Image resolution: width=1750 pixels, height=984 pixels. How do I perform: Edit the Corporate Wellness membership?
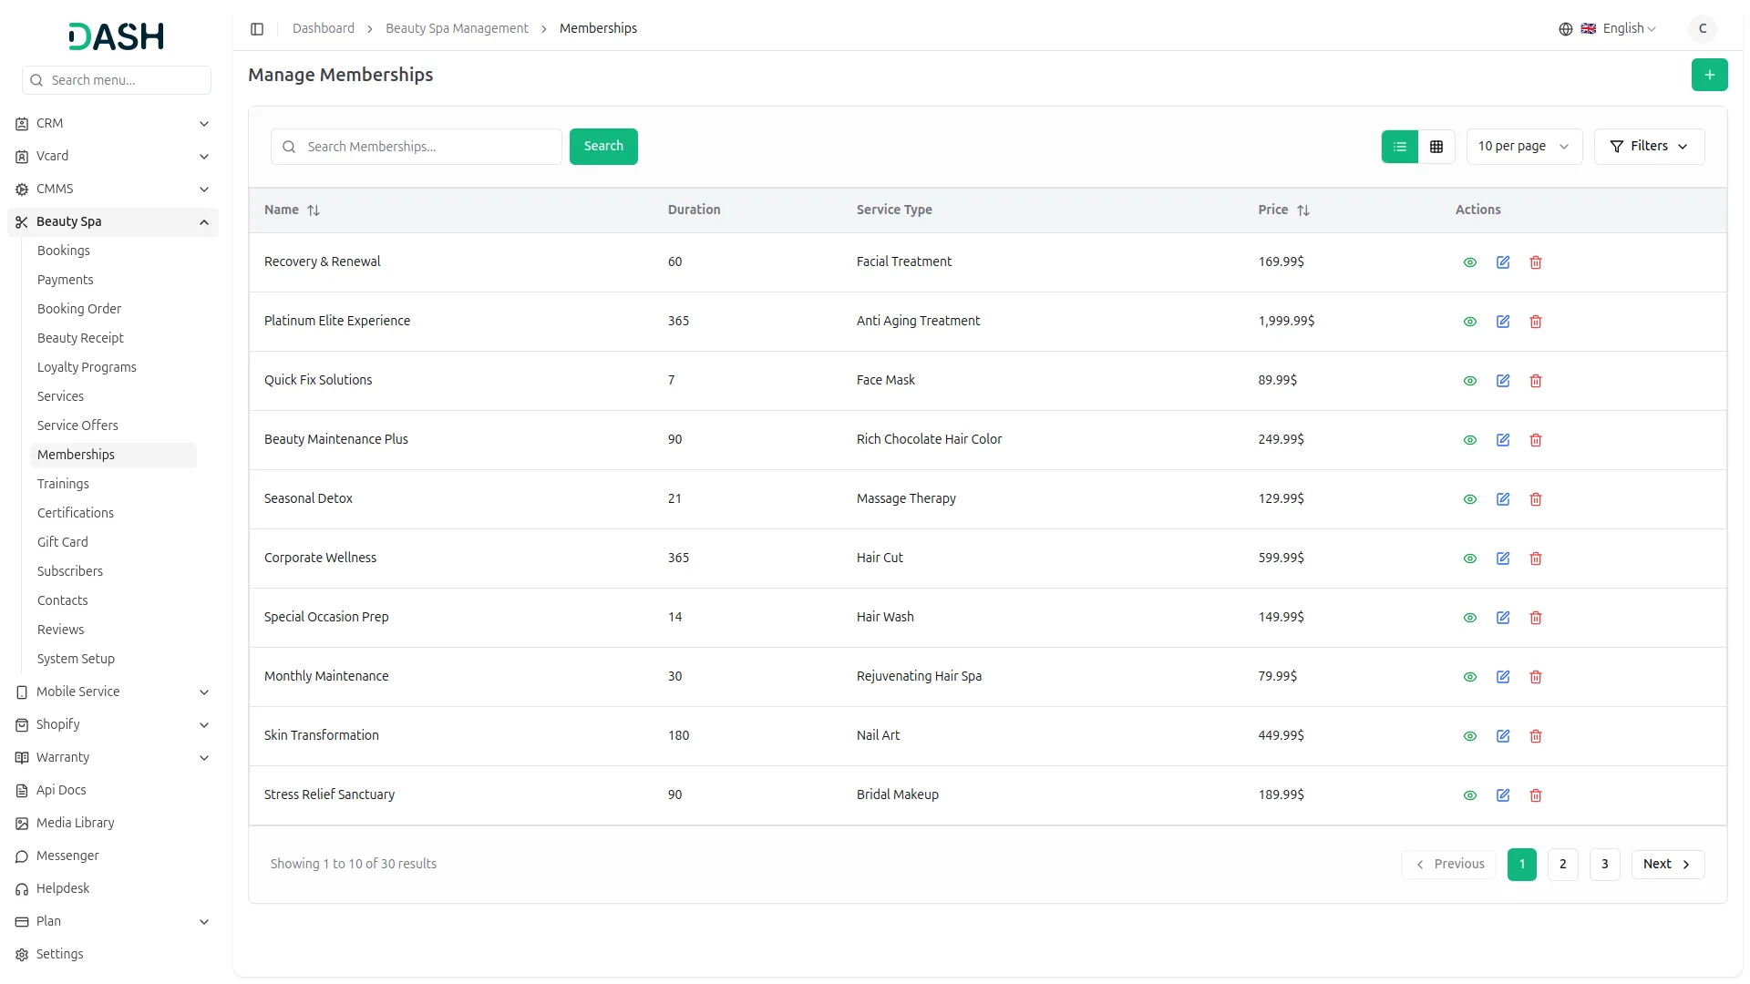[x=1503, y=559]
